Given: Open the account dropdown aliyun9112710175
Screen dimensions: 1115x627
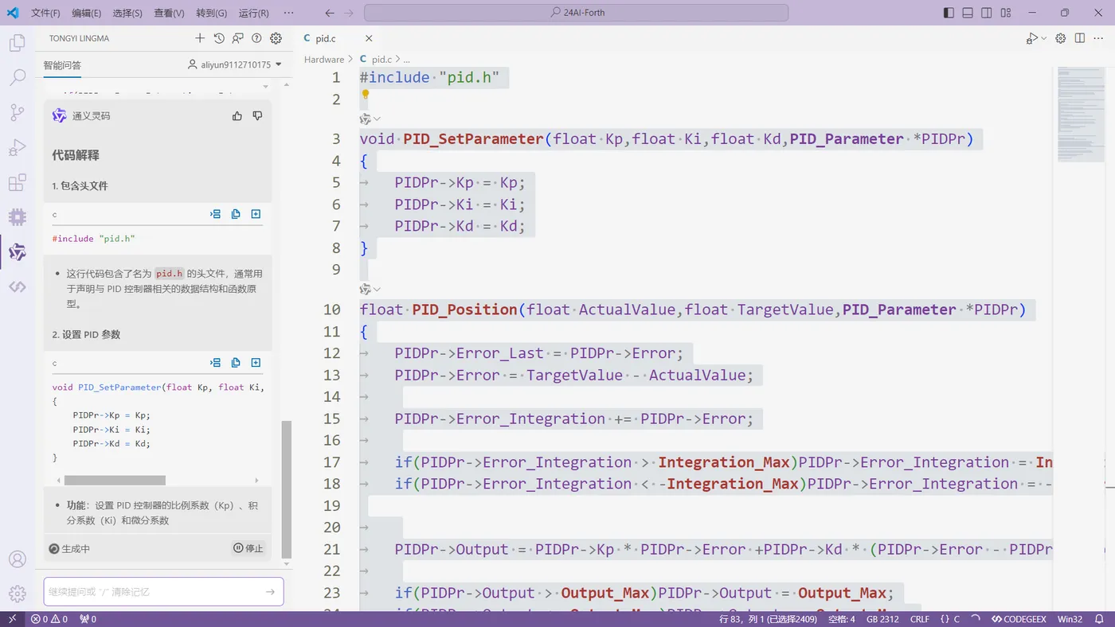Looking at the screenshot, I should (x=235, y=64).
